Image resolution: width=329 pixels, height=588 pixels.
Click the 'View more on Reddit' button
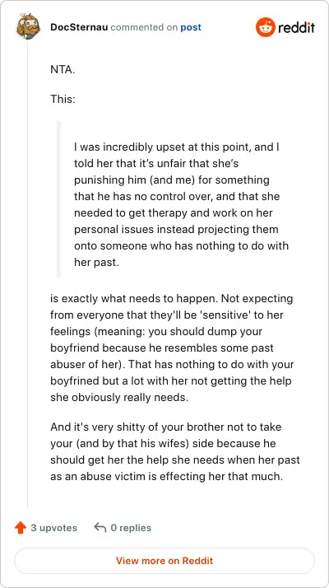tap(164, 561)
